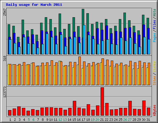Click the green weekend day label 6
Screen dimensions: 158x123
[33, 120]
